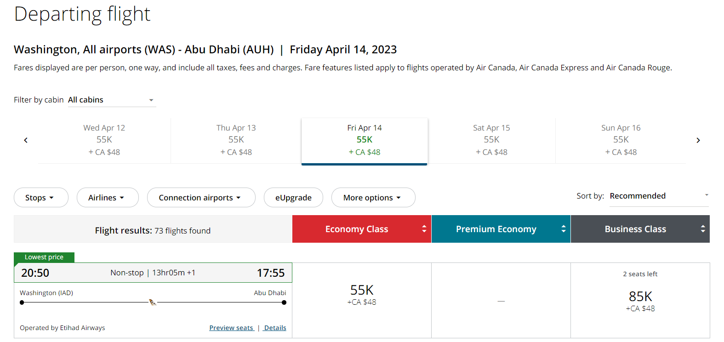Select the Economy Class fare column header
The height and width of the screenshot is (342, 724).
click(357, 228)
